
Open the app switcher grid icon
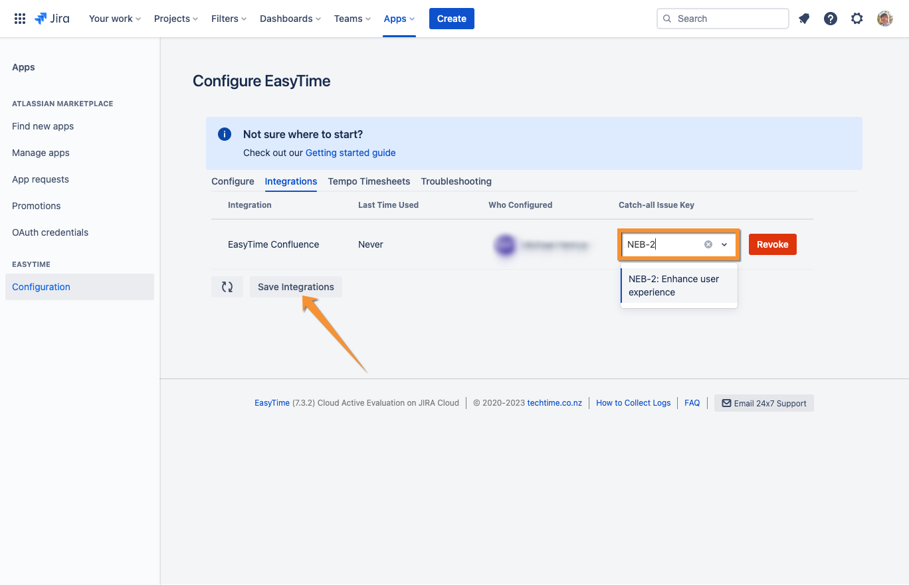tap(20, 19)
